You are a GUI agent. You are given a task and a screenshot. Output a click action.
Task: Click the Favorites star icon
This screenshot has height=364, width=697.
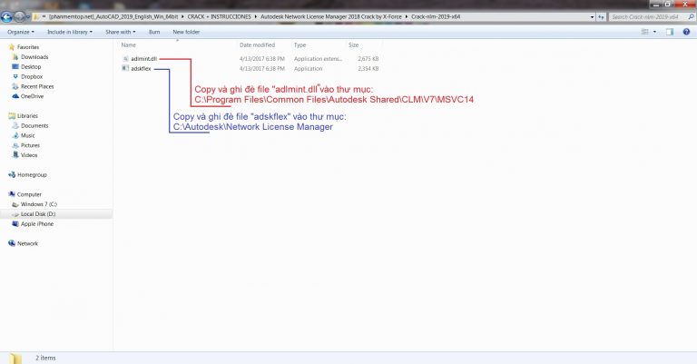point(12,47)
